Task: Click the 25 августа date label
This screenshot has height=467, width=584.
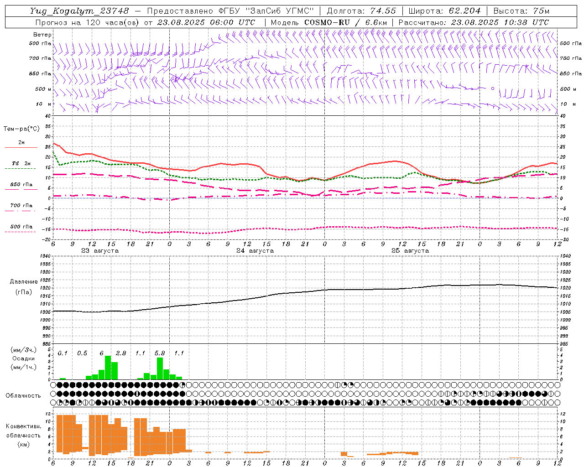Action: click(410, 251)
